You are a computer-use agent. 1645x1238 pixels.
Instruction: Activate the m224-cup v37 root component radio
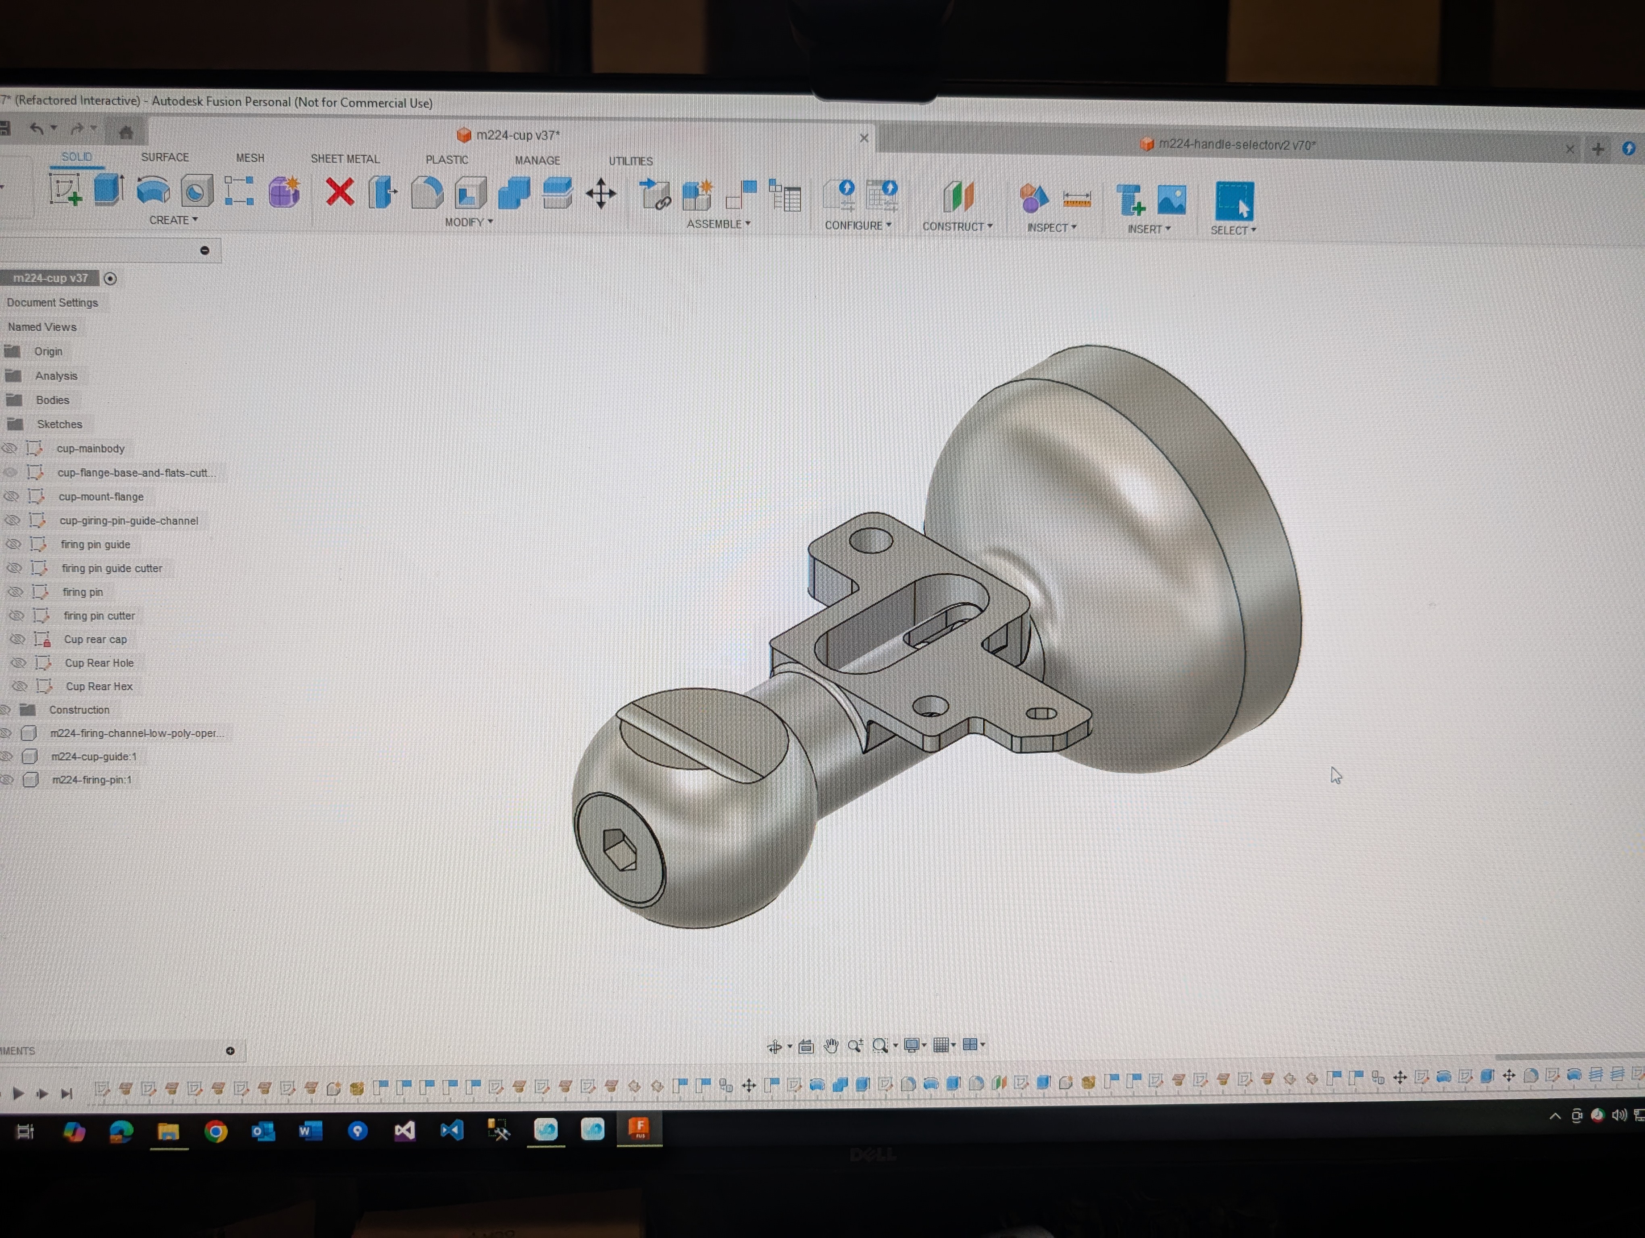110,278
